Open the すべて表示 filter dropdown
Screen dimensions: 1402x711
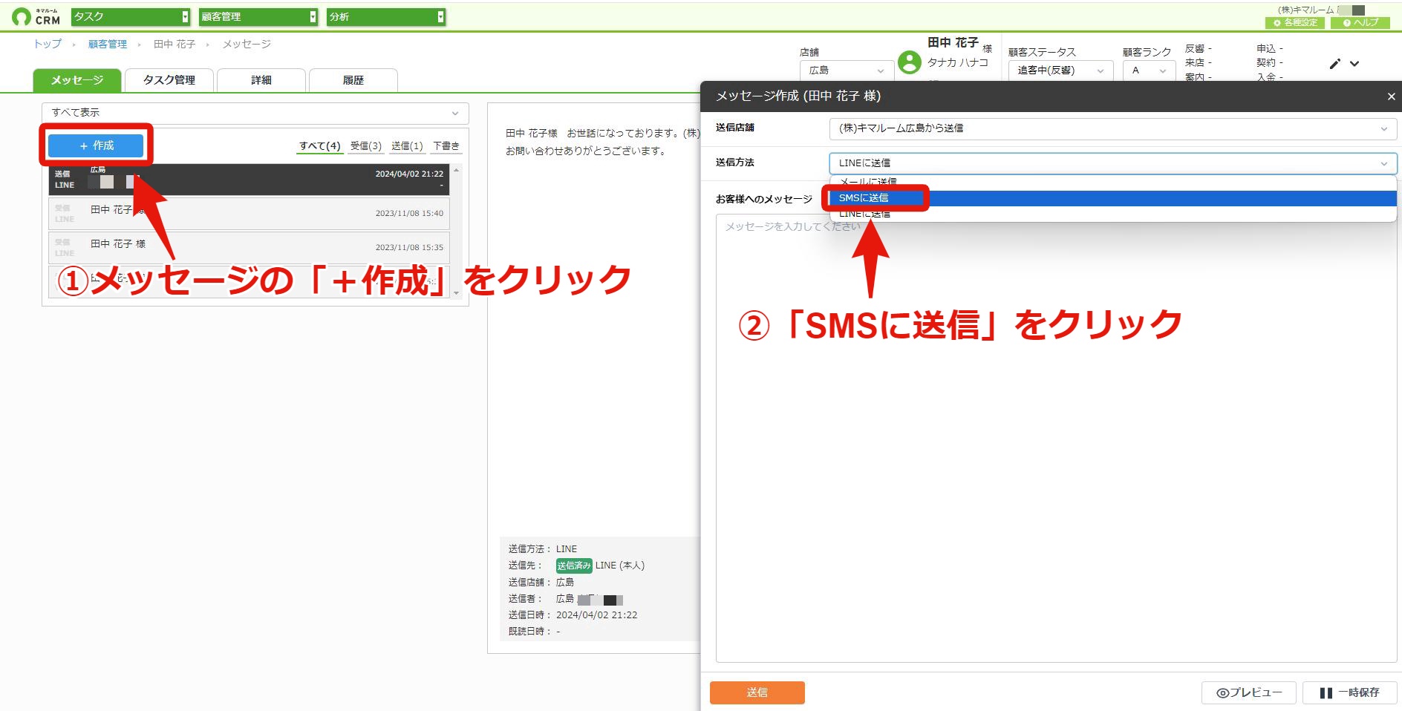255,113
